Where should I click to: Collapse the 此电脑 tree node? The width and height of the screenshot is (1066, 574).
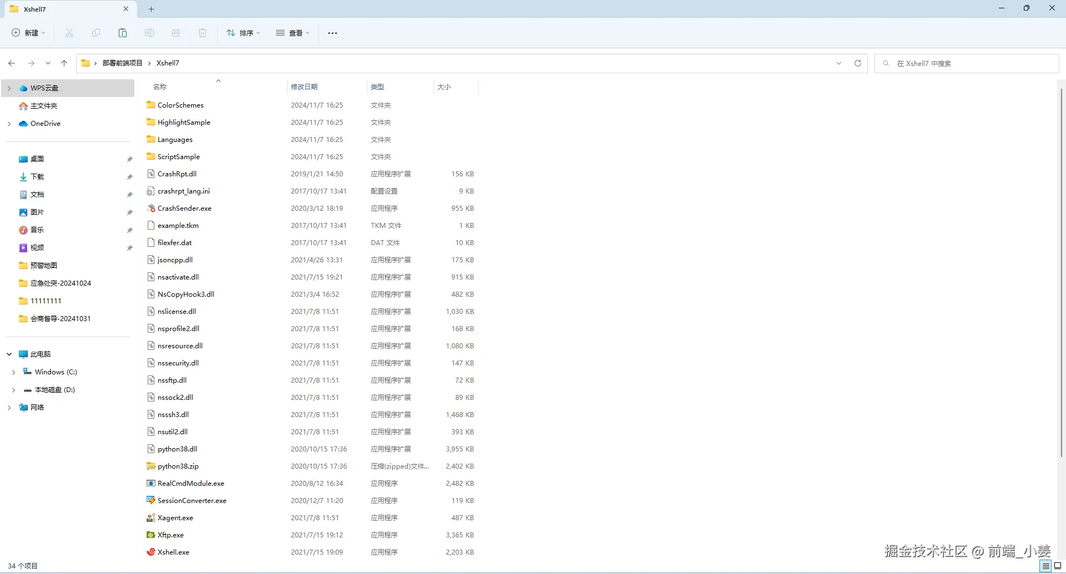(9, 354)
